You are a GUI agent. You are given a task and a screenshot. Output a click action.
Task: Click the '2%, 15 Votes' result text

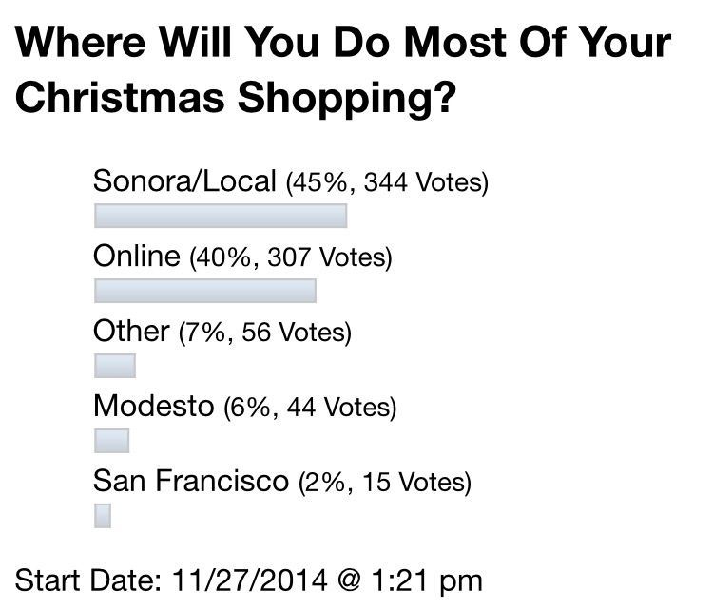384,484
